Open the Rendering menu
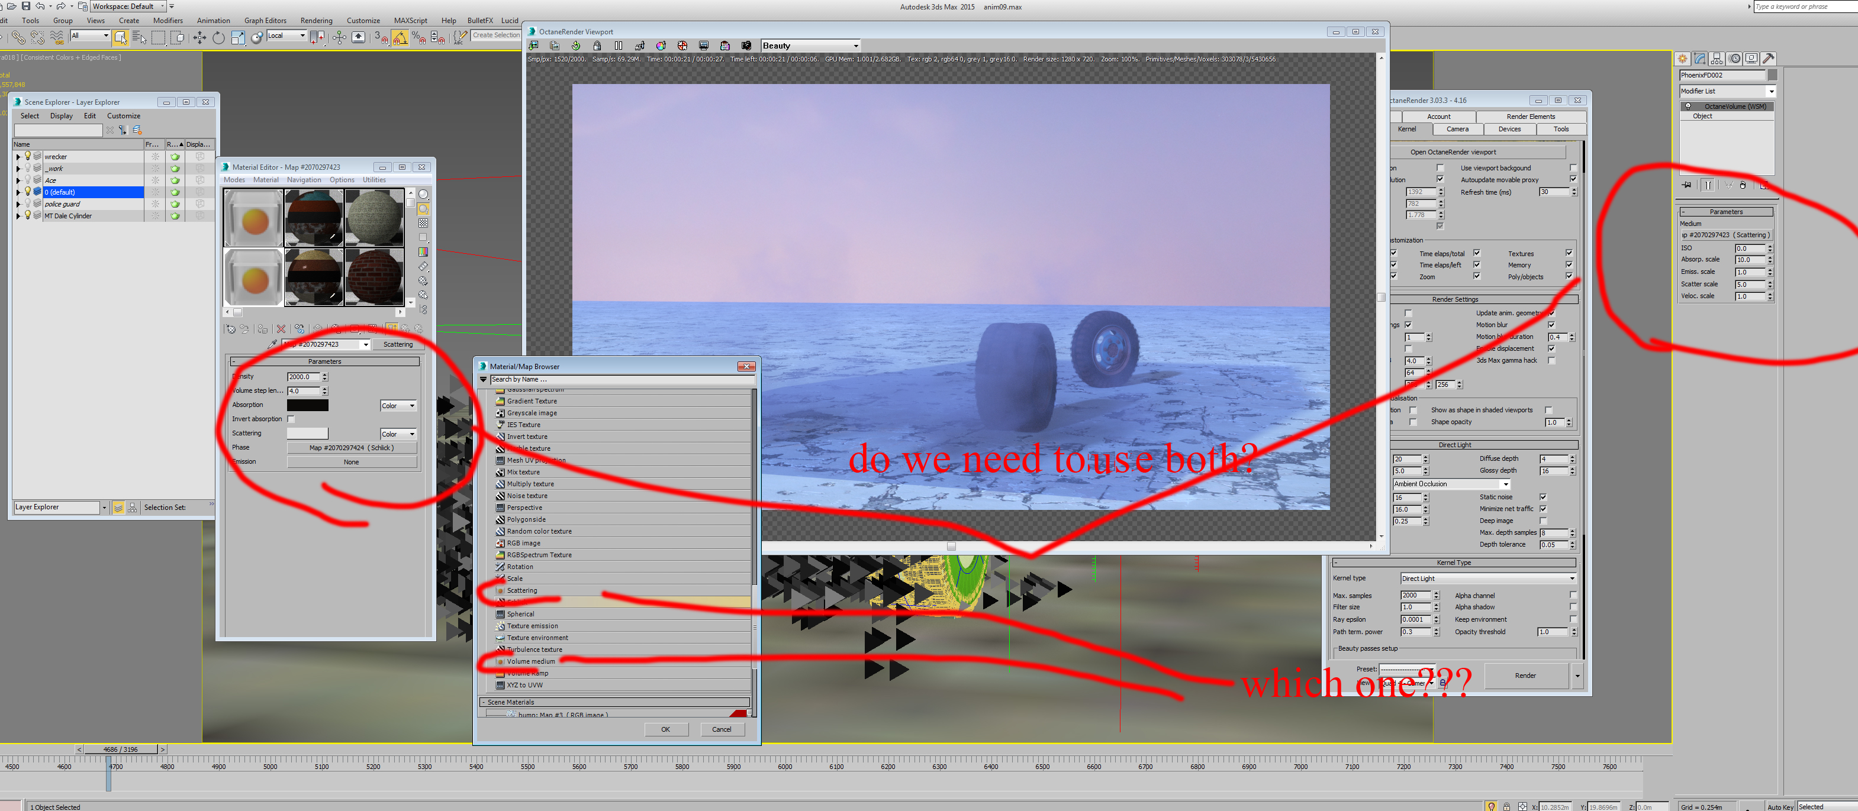Image resolution: width=1858 pixels, height=811 pixels. coord(316,20)
